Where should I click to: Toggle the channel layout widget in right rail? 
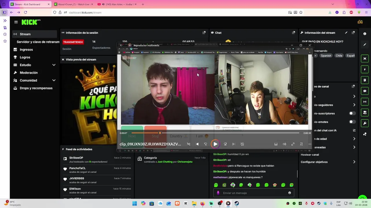pos(365,112)
